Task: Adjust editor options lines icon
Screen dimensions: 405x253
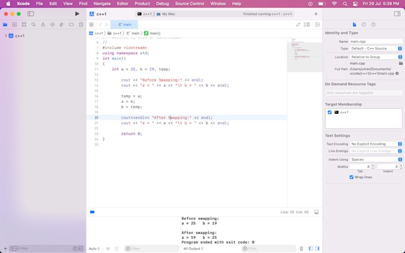Action: [307, 24]
